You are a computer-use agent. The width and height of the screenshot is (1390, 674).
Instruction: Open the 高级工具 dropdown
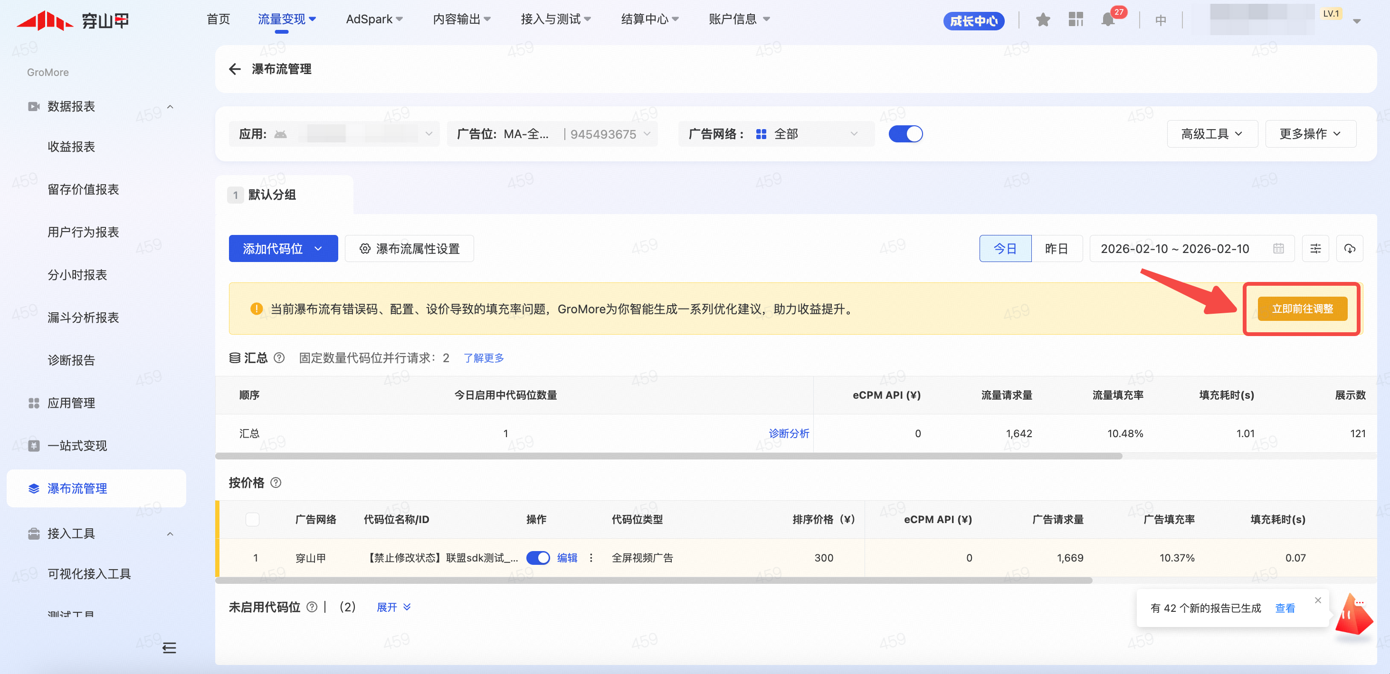[x=1211, y=134]
